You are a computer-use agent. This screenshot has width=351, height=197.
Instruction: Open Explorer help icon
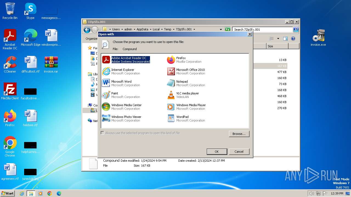(x=293, y=39)
